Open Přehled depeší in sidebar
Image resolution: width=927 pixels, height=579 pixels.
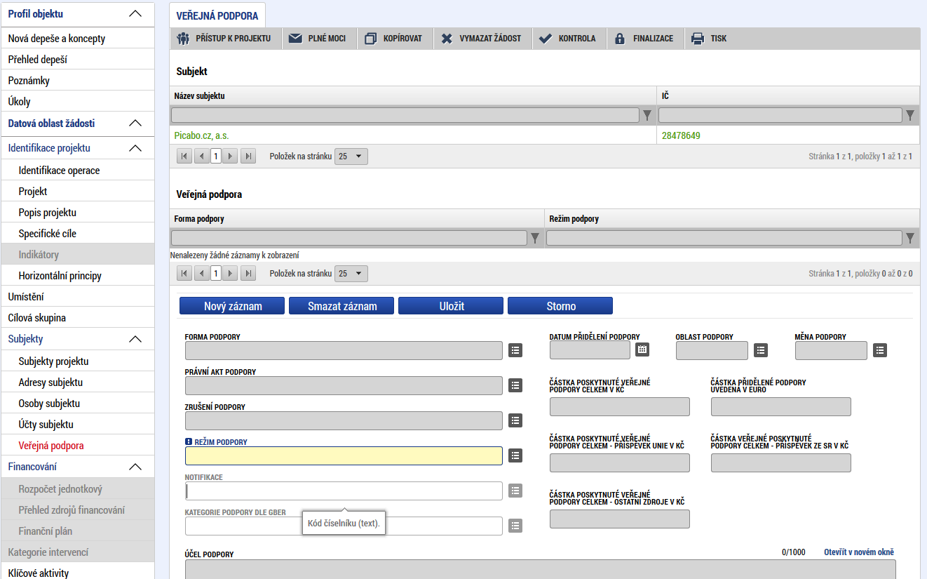coord(77,60)
